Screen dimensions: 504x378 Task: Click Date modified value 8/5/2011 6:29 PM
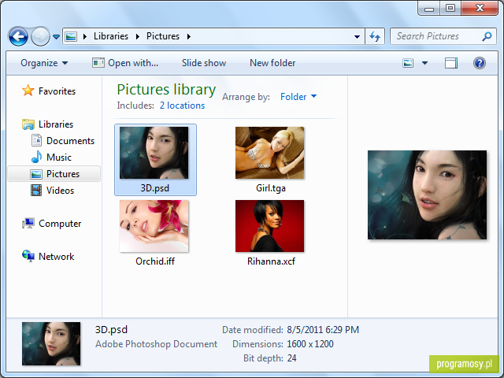323,330
